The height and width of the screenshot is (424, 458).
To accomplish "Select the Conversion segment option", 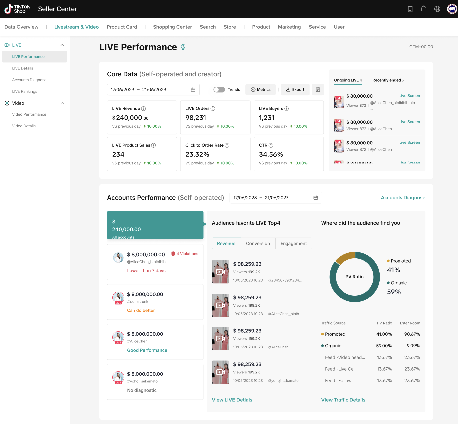I will 258,244.
